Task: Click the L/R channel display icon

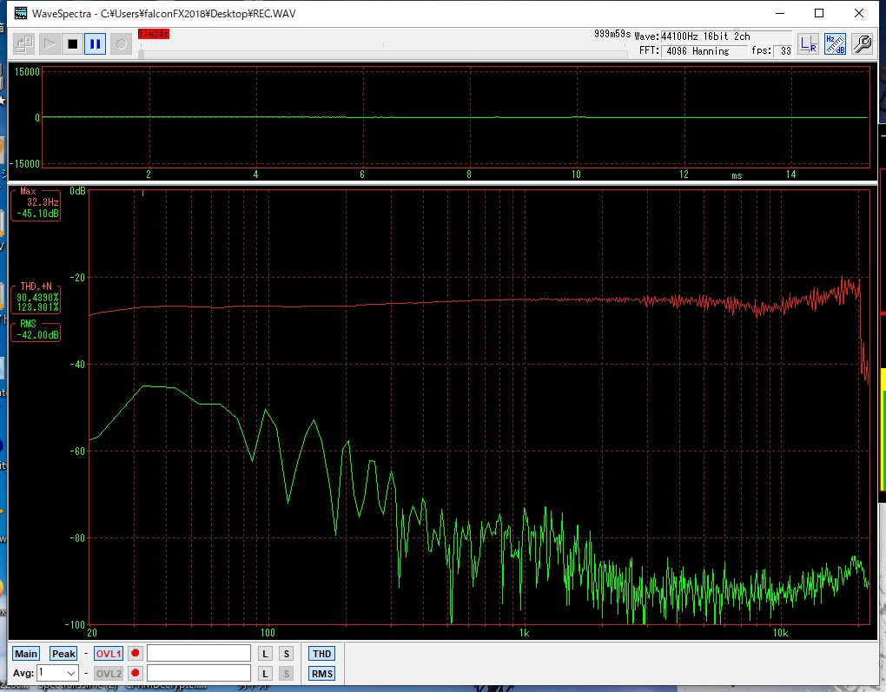Action: (x=808, y=43)
